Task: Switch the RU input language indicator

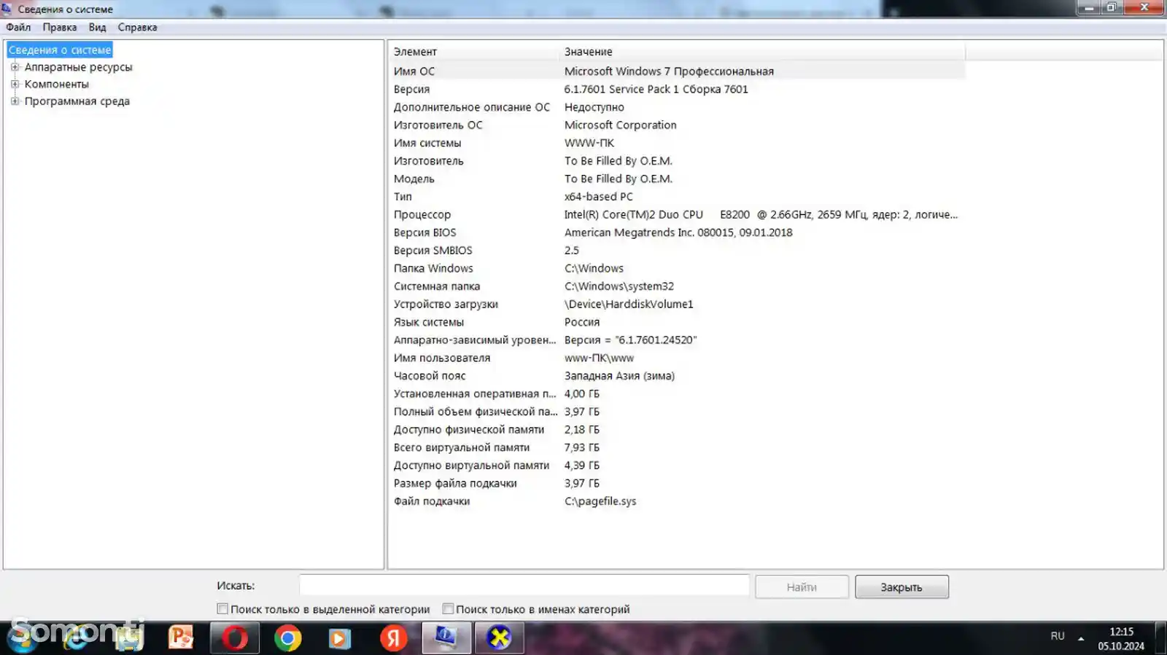Action: pos(1058,636)
